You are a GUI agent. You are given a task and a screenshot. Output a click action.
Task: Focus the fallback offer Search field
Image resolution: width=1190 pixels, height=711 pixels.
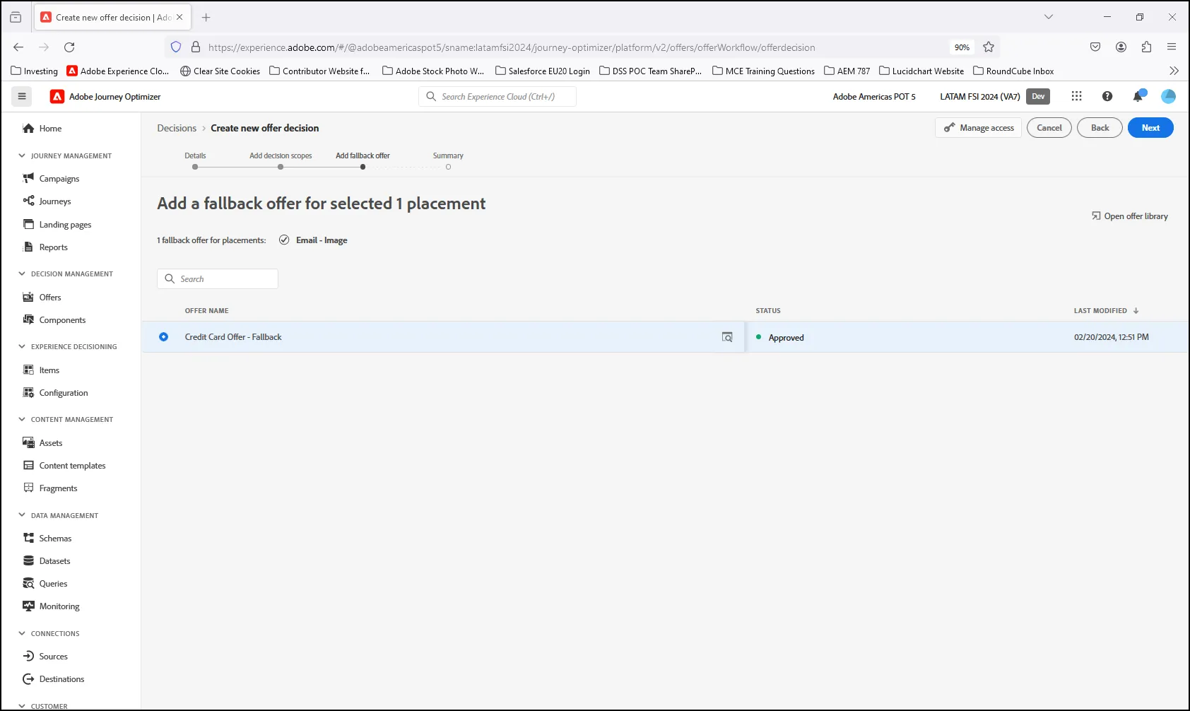218,278
